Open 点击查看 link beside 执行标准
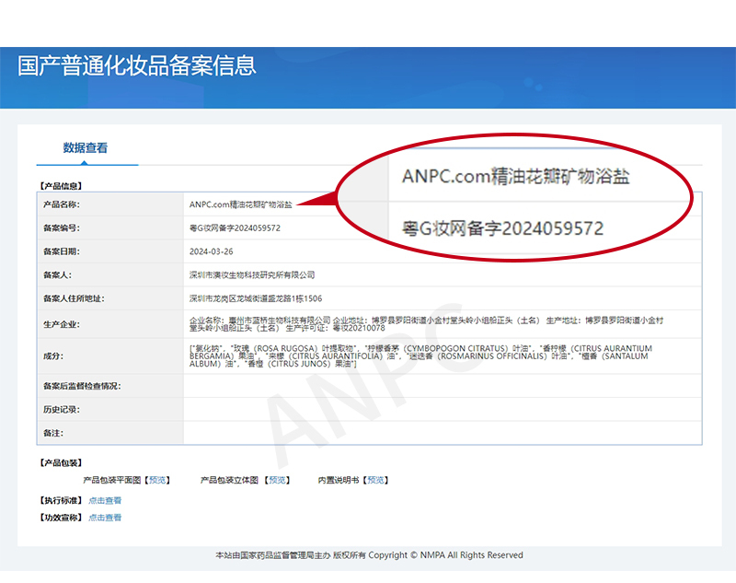736x583 pixels. 105,500
